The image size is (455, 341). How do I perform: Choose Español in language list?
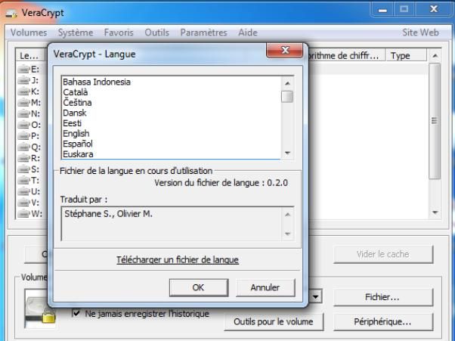point(172,144)
